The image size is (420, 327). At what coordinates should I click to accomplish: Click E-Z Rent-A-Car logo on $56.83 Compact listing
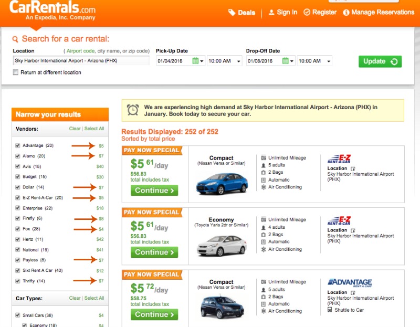339,159
